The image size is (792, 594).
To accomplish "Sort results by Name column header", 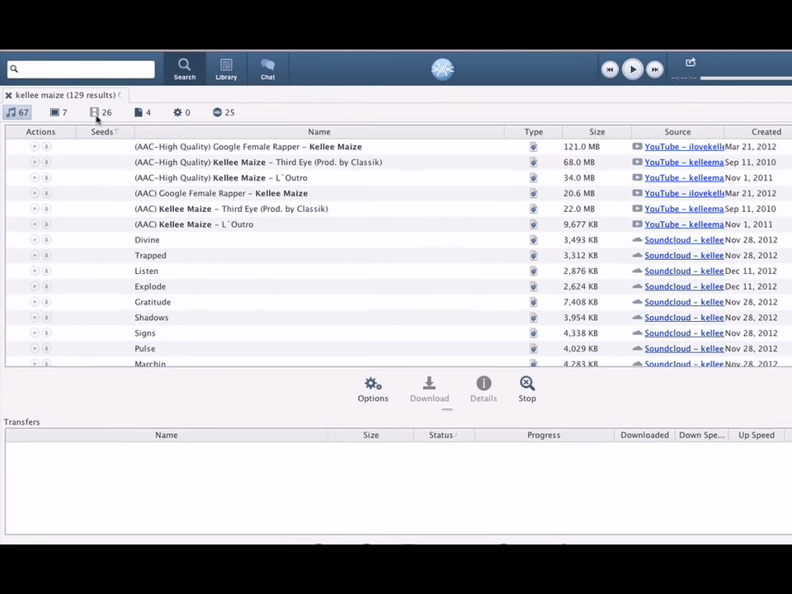I will 319,132.
